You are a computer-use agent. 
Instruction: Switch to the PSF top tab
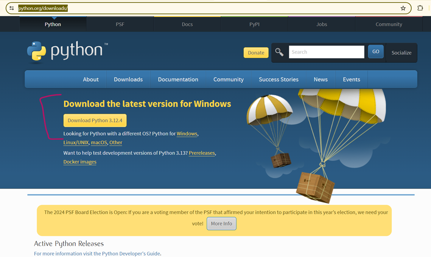pos(120,24)
